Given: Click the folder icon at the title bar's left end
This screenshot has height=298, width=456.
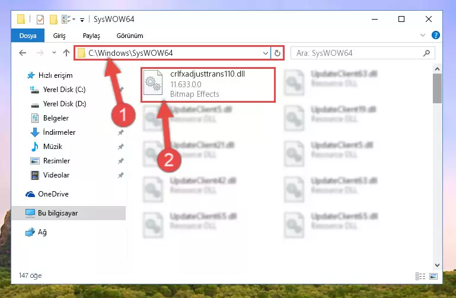Looking at the screenshot, I should [21, 19].
